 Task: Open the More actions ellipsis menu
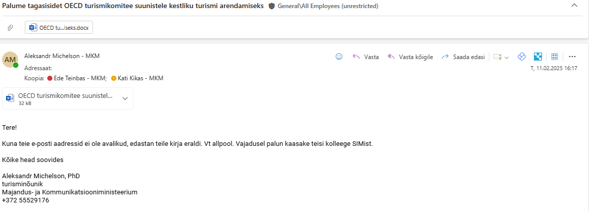(x=572, y=57)
